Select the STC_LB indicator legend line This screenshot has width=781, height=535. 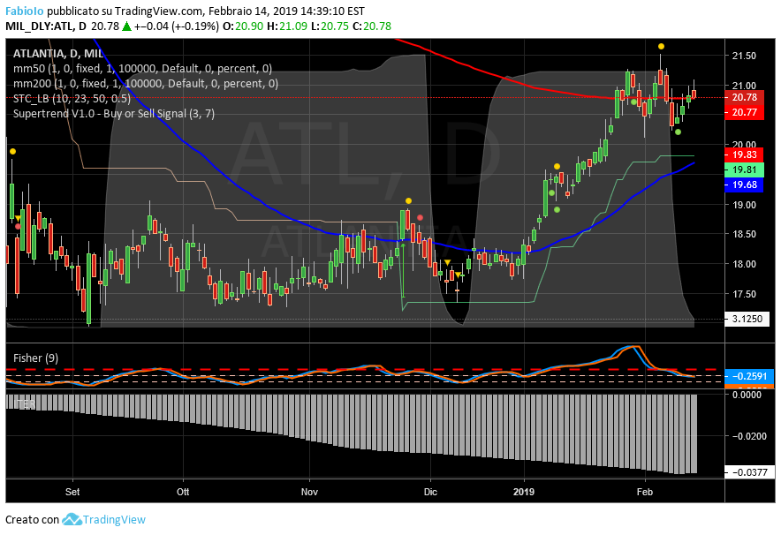click(72, 99)
